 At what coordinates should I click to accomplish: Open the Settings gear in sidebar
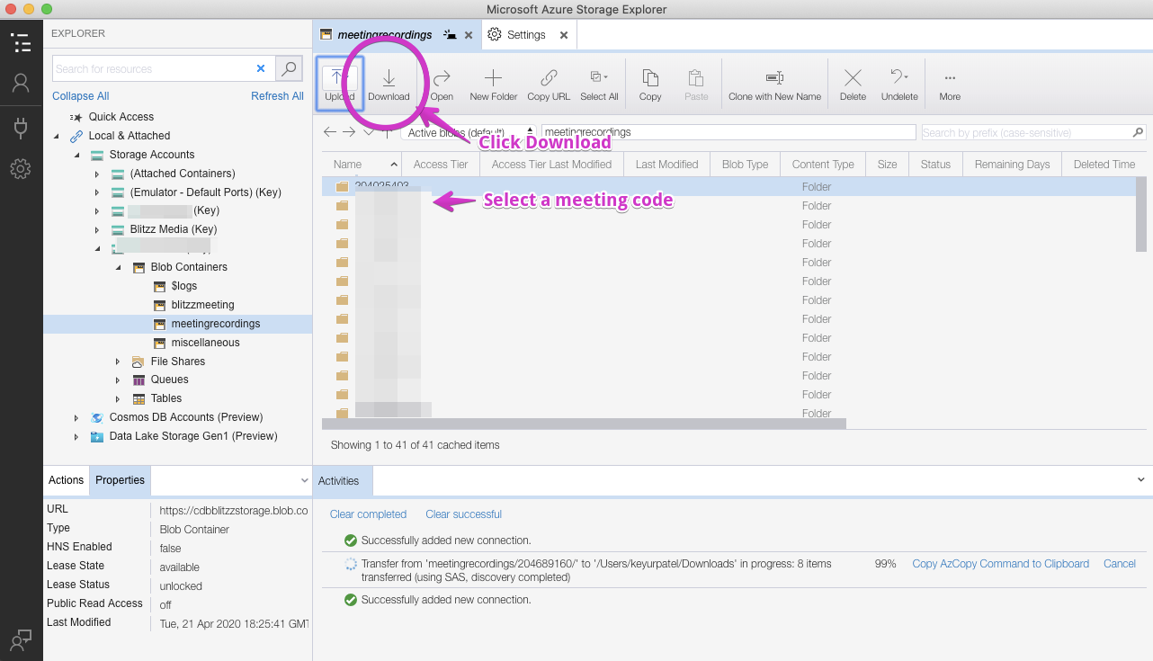[x=21, y=168]
